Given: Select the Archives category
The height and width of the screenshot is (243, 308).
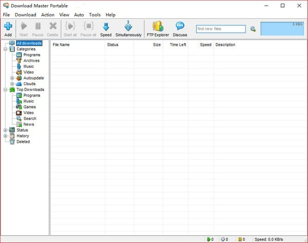Looking at the screenshot, I should (31, 61).
